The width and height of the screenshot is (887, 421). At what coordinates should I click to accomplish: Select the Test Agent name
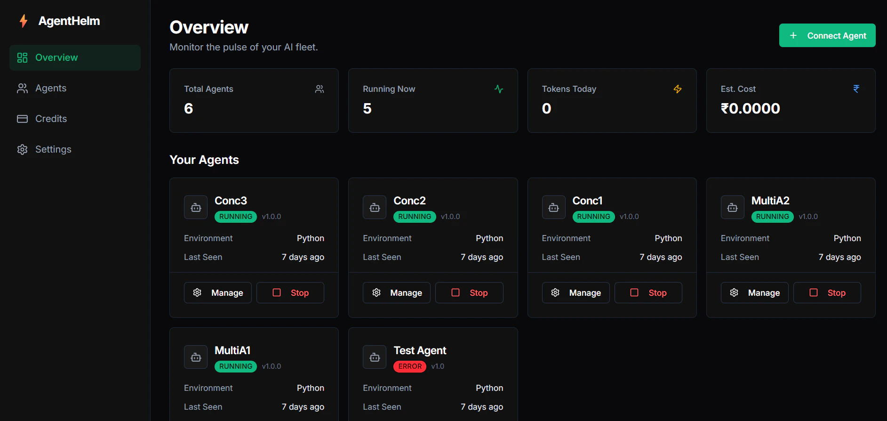pos(420,350)
